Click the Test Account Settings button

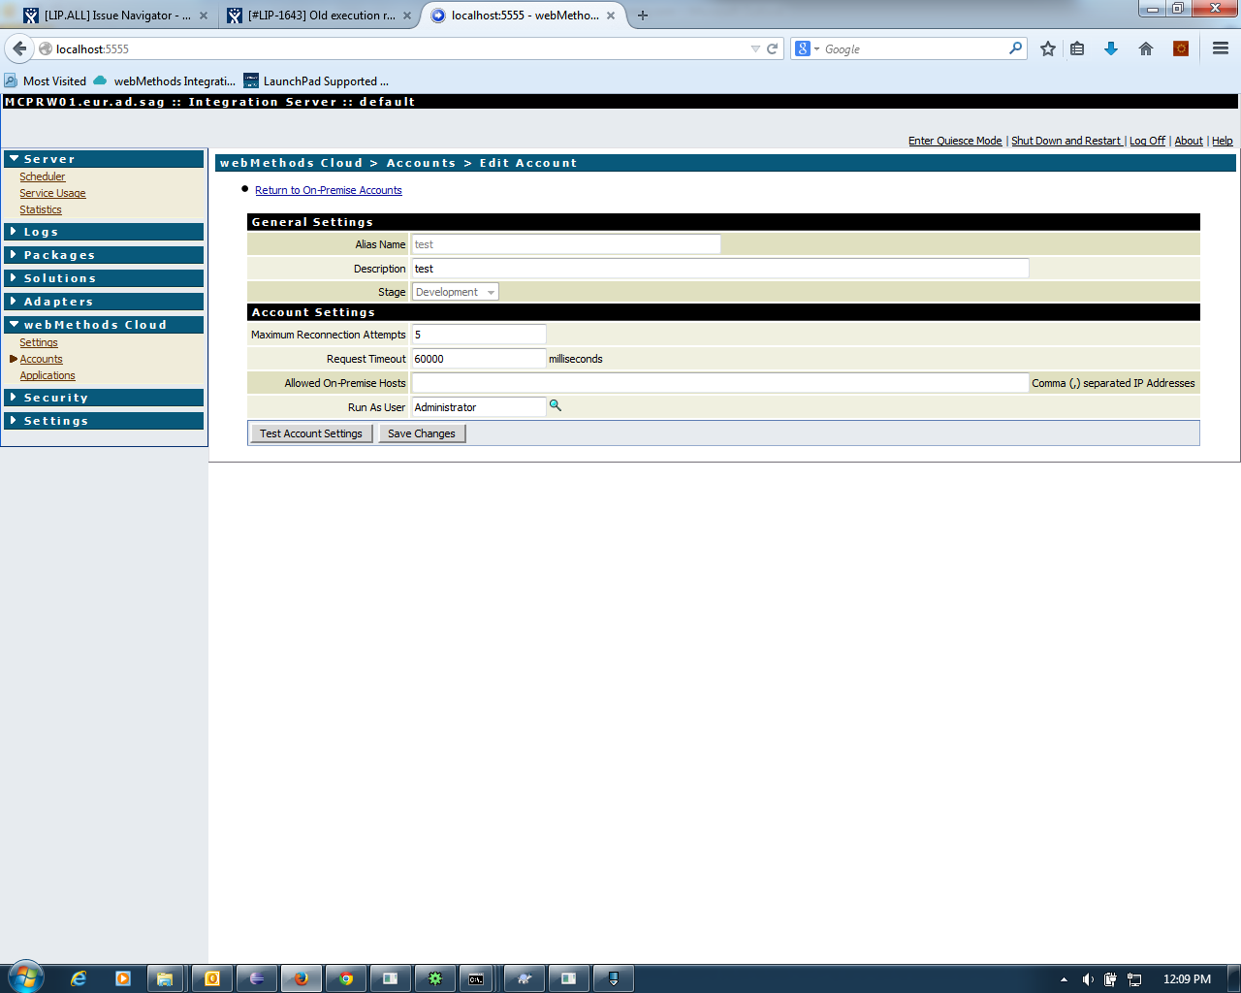click(x=311, y=433)
